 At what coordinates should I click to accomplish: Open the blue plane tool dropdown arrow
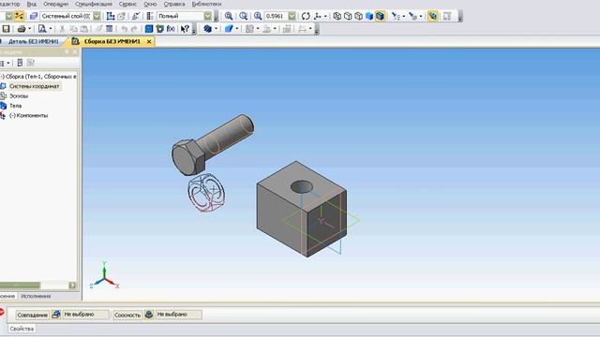click(237, 29)
